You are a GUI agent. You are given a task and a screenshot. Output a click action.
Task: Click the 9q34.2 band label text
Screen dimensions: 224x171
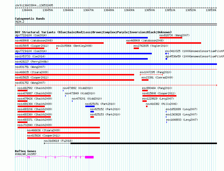click(x=20, y=22)
